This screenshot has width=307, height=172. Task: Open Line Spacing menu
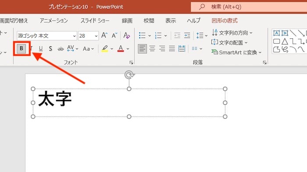tap(202, 35)
